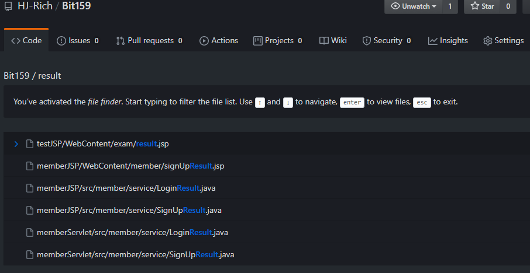Click the watchers count 1
This screenshot has height=273, width=530.
(450, 6)
